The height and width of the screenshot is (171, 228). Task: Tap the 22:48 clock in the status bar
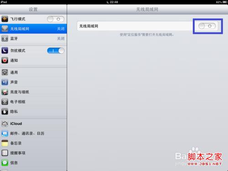[114, 2]
